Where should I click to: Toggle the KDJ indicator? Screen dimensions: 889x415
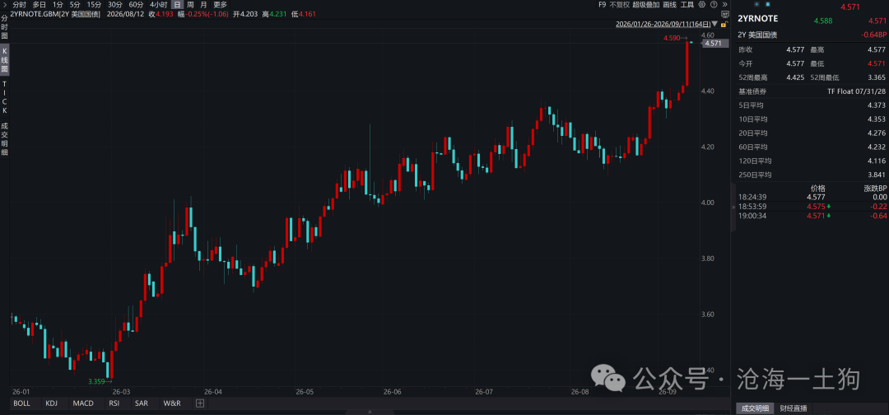click(x=52, y=403)
